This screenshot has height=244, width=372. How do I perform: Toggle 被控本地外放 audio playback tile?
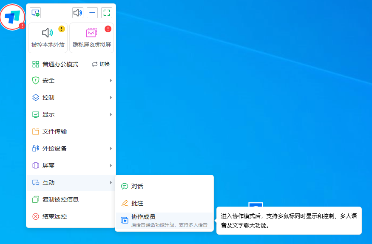[x=48, y=37]
